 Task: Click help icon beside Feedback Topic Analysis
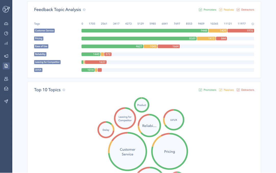(84, 10)
